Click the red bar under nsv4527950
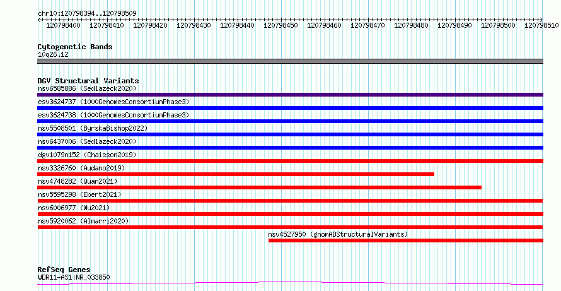This screenshot has width=561, height=291. tap(406, 241)
